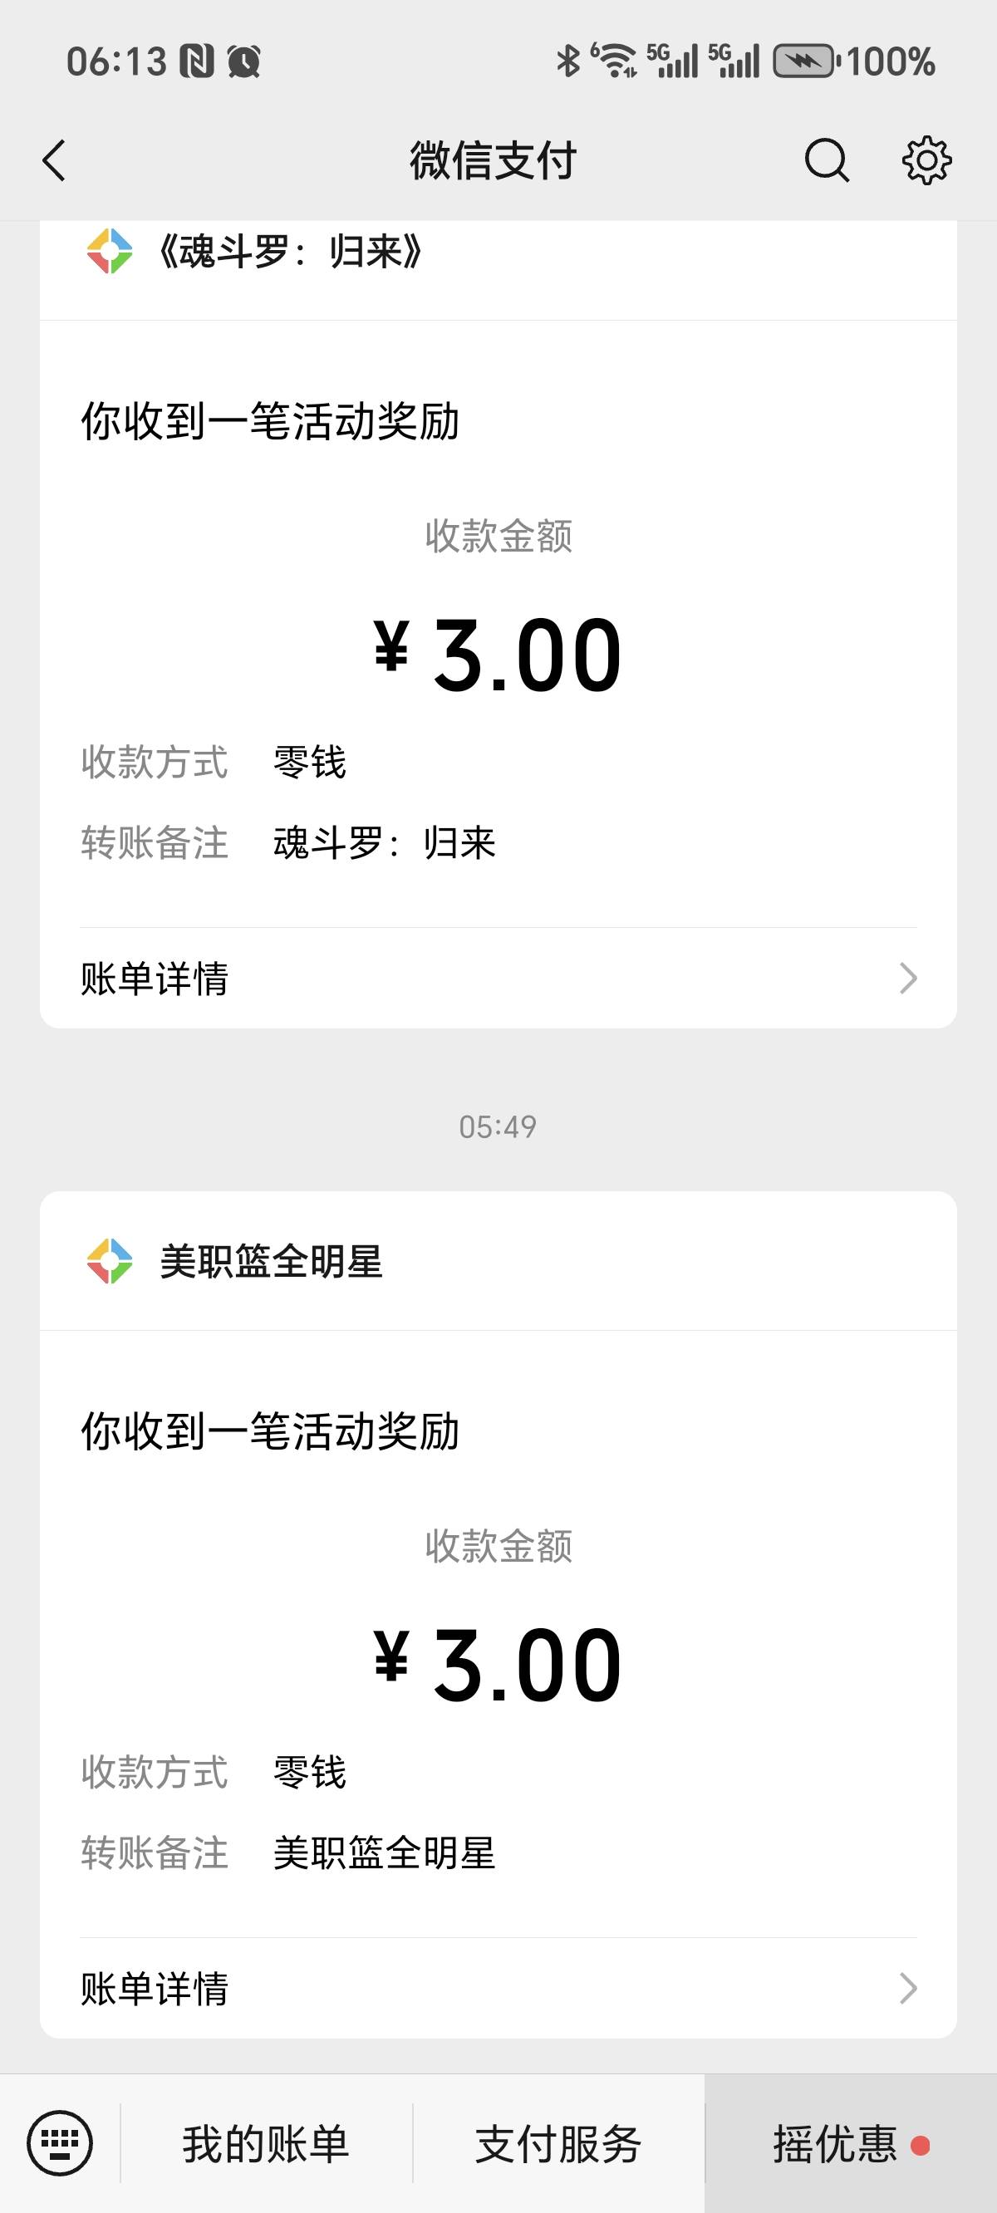Open the 美职篮全明星 sender title link

click(272, 1262)
